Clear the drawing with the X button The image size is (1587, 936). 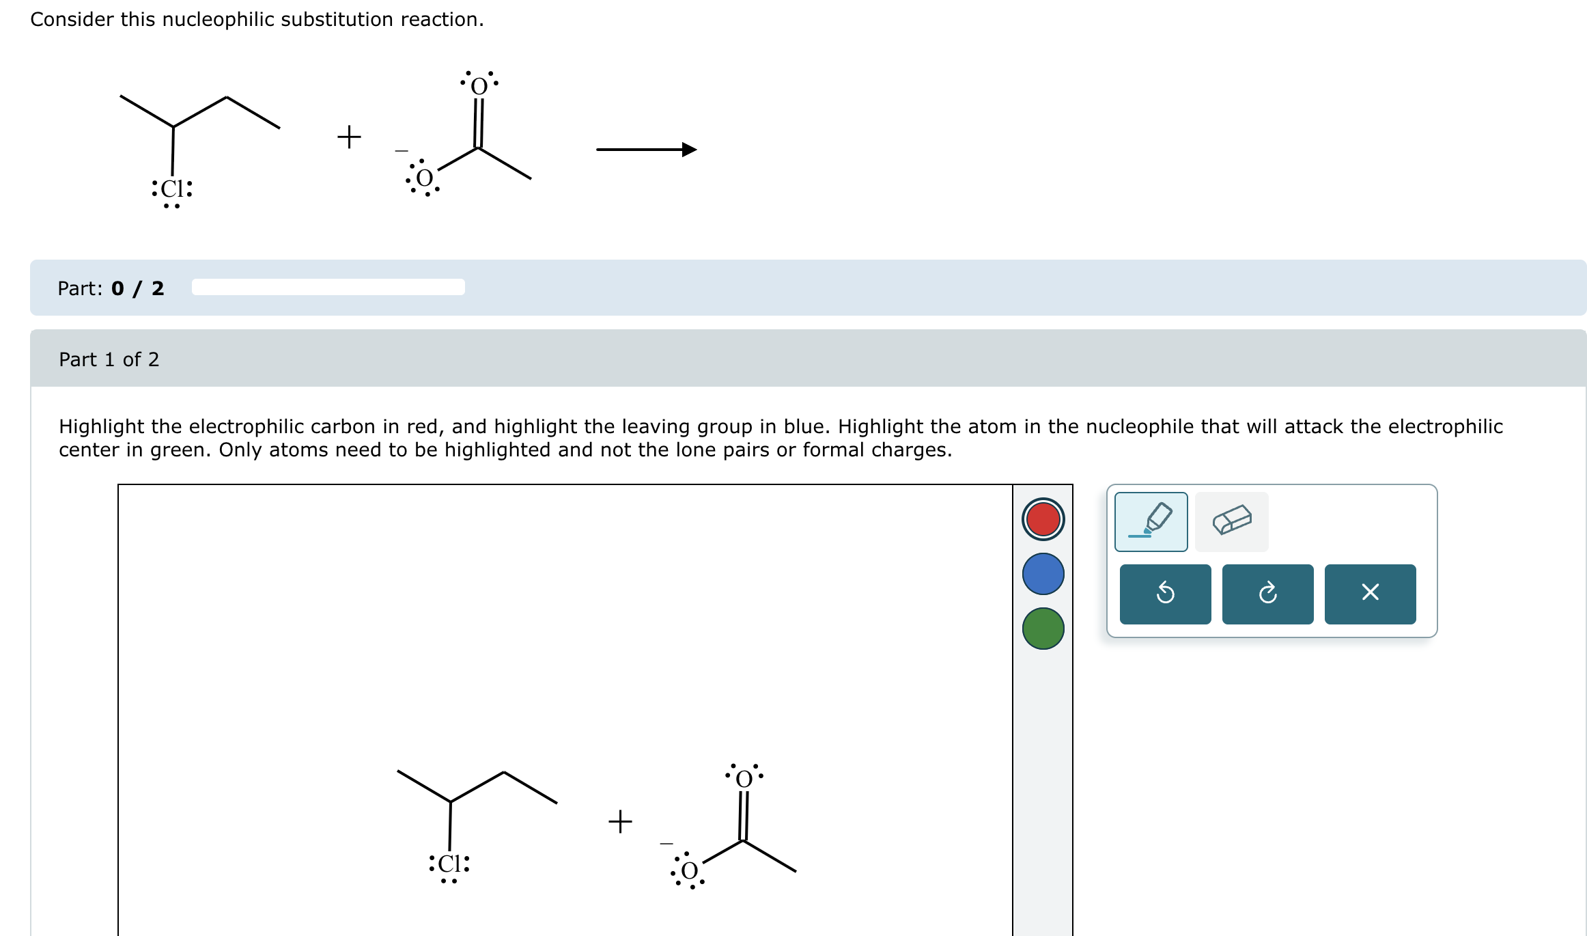1370,594
